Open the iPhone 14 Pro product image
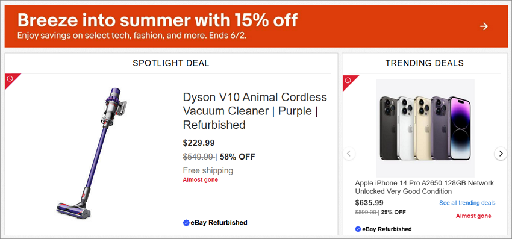512x239 pixels. point(425,128)
